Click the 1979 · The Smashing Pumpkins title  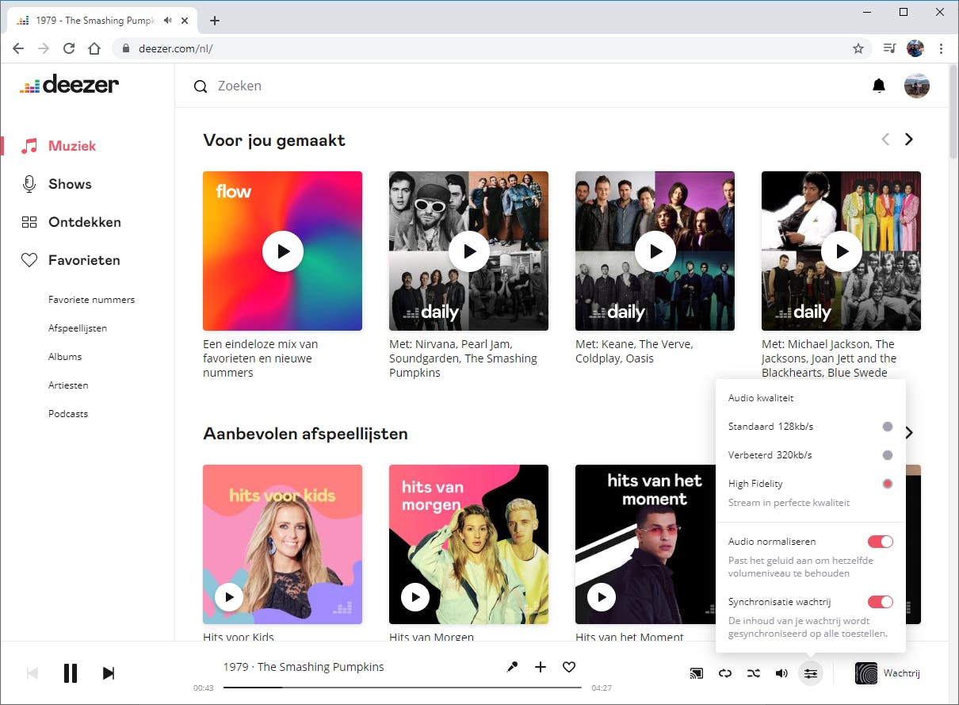(304, 667)
